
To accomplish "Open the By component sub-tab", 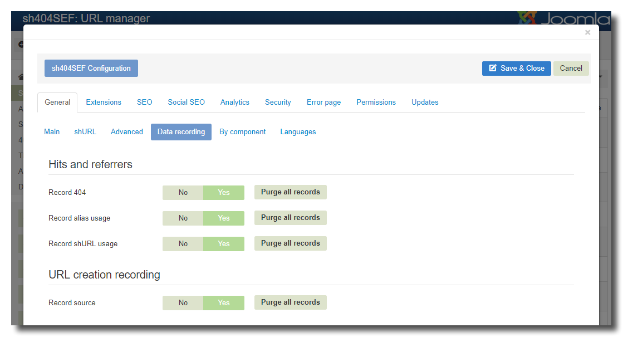I will pos(242,132).
